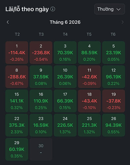The width and height of the screenshot is (130, 165).
Task: Select day 1 cell showing -114.4K
Action: tap(17, 52)
